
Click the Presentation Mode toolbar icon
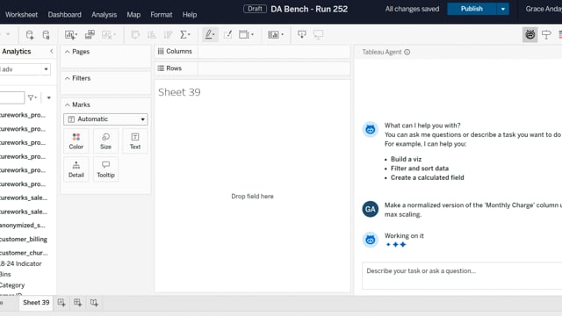(x=318, y=35)
